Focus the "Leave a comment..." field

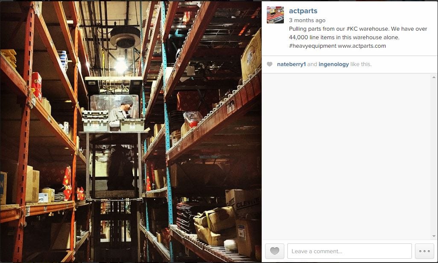click(350, 251)
